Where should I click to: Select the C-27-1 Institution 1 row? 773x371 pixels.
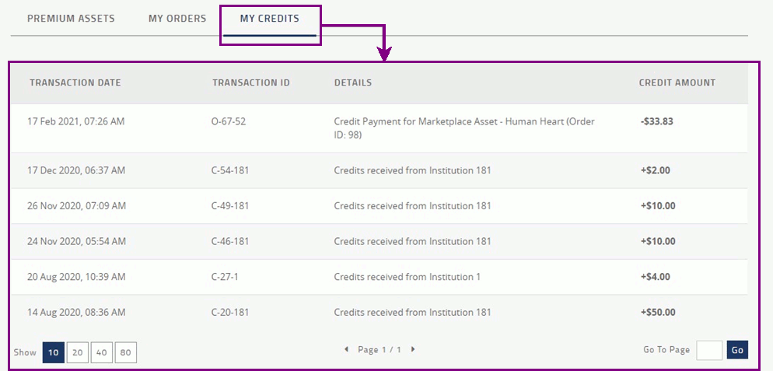[x=379, y=277]
